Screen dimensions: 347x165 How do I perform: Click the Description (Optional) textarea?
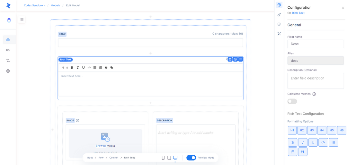(316, 81)
